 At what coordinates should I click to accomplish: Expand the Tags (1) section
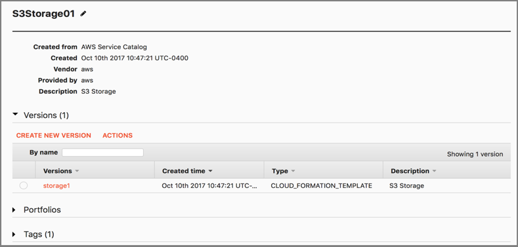tap(14, 235)
